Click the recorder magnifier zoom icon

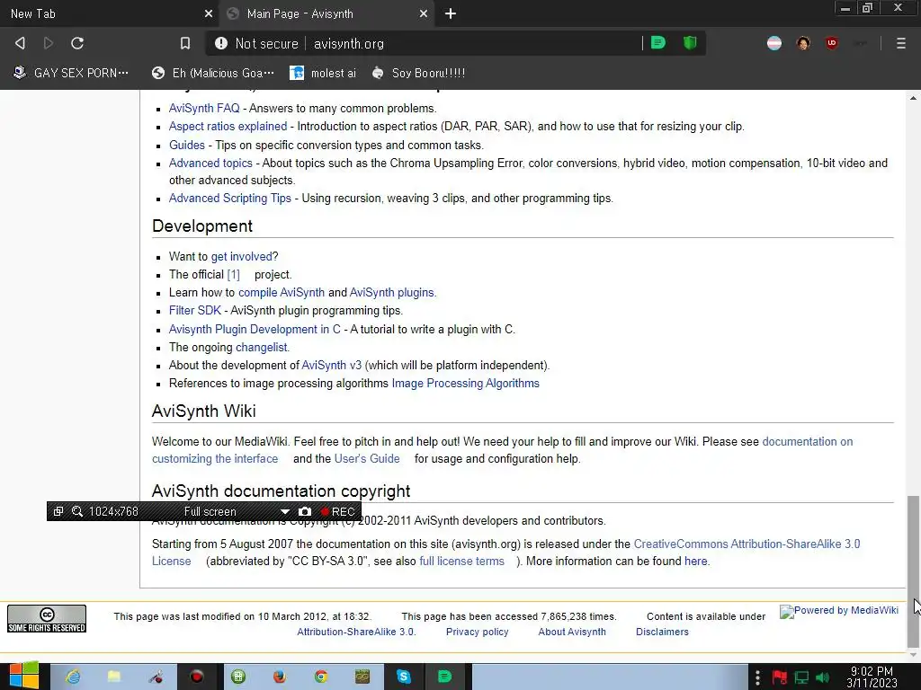[x=77, y=511]
